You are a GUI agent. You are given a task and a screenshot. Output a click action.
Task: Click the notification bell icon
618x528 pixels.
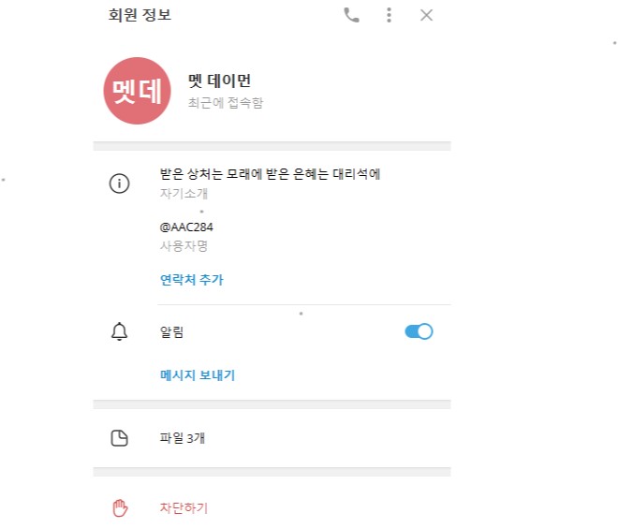(x=120, y=331)
